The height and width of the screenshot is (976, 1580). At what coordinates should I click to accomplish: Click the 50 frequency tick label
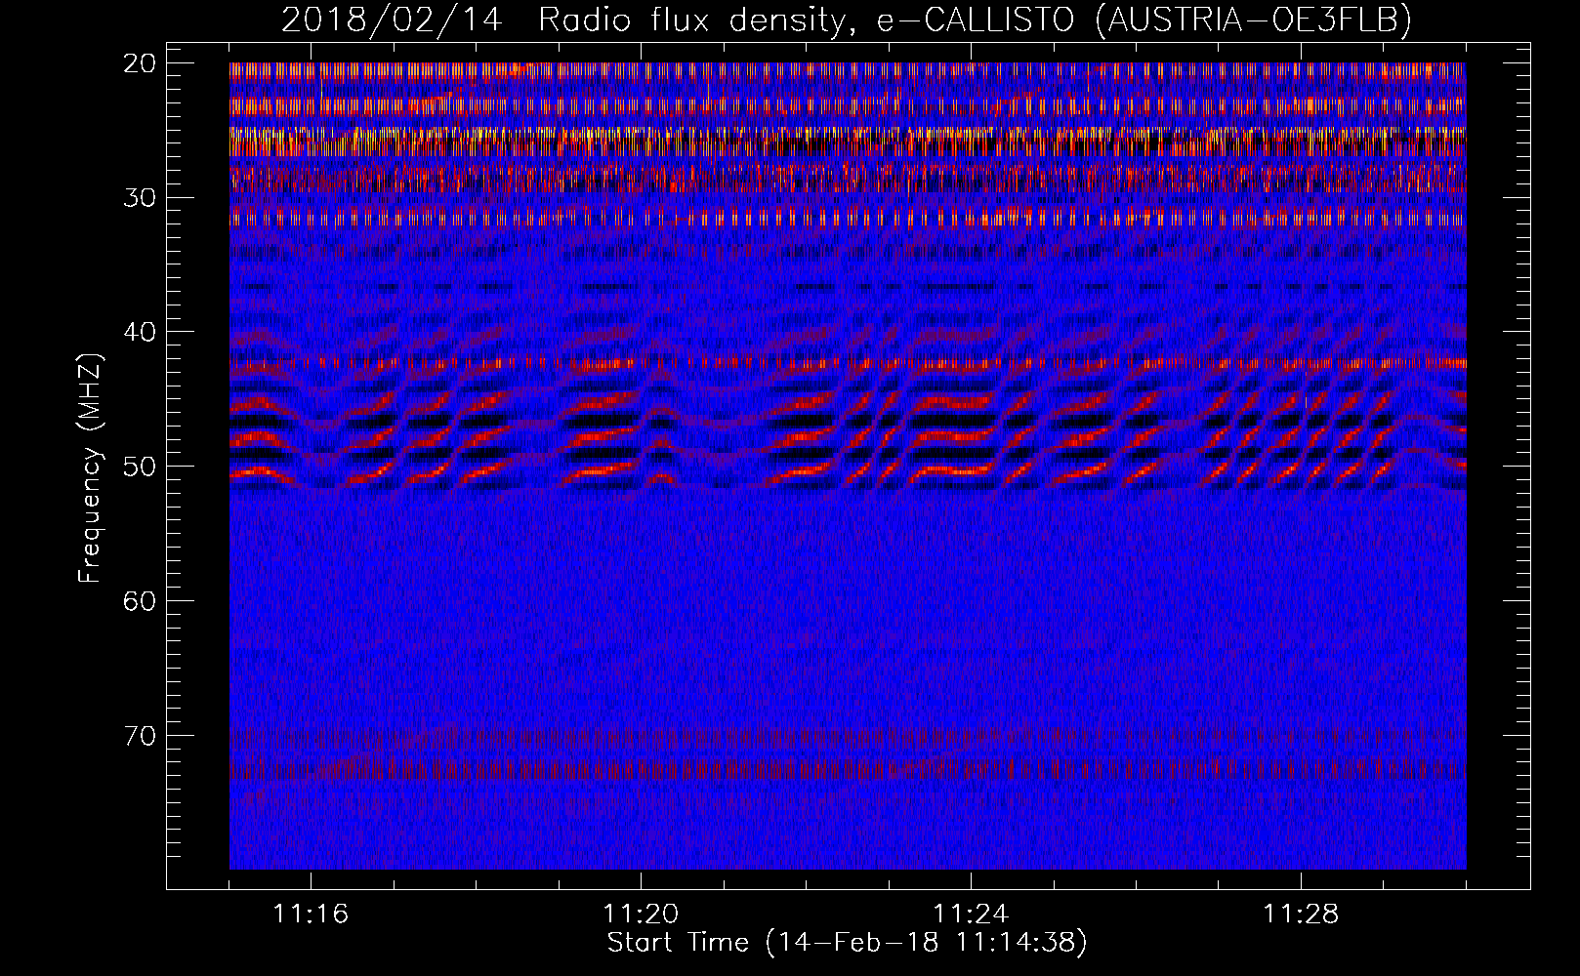tap(141, 467)
